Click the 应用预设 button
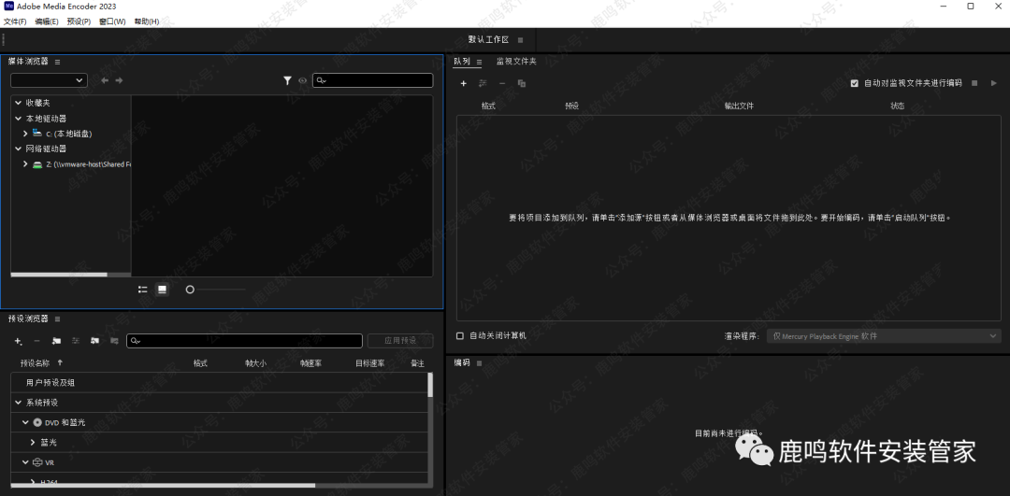 (400, 340)
